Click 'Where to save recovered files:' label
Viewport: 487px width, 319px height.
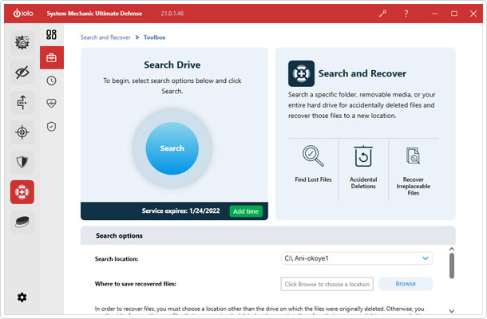click(135, 284)
